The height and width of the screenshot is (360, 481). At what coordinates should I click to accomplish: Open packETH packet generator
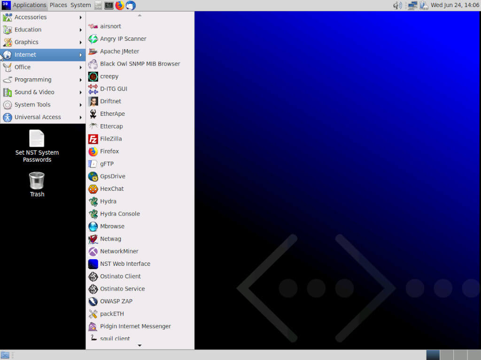(x=112, y=314)
